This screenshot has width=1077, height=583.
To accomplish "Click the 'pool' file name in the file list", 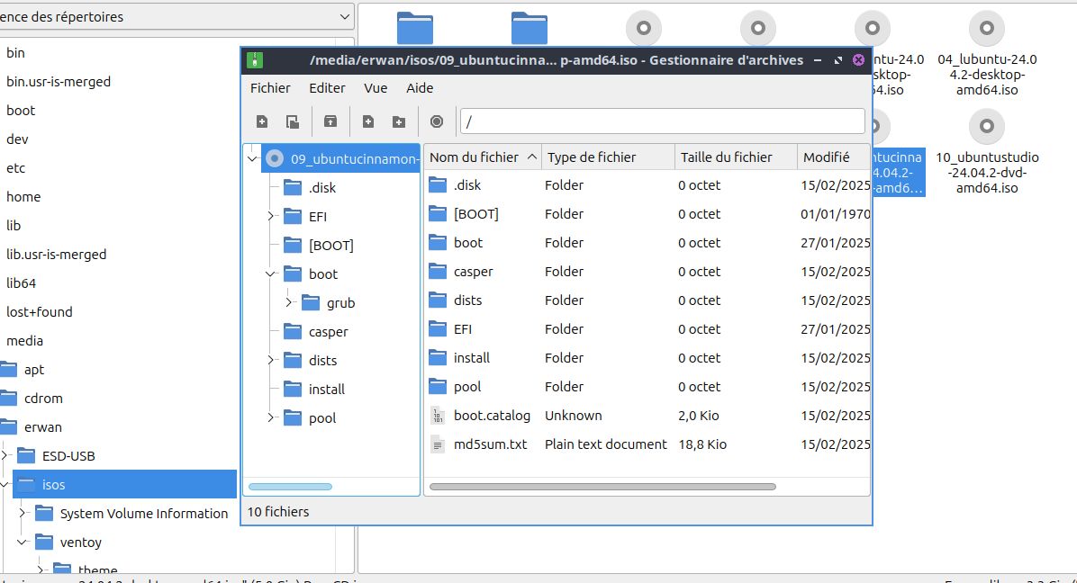I will 467,387.
